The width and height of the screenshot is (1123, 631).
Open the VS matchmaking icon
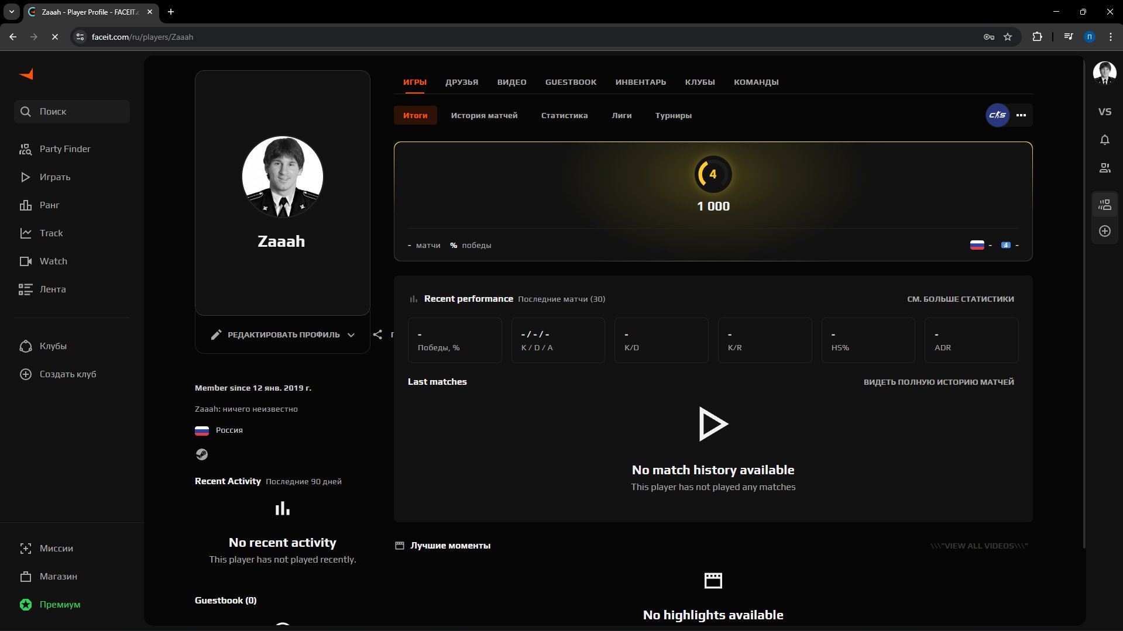point(1104,112)
